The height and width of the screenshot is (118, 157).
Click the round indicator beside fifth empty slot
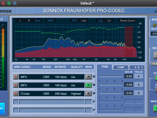tap(94, 110)
